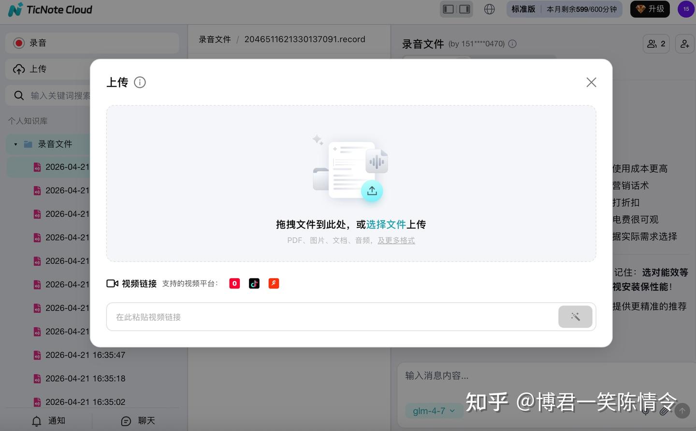Click the file icon beside 16:35:18
The height and width of the screenshot is (431, 696).
(37, 379)
